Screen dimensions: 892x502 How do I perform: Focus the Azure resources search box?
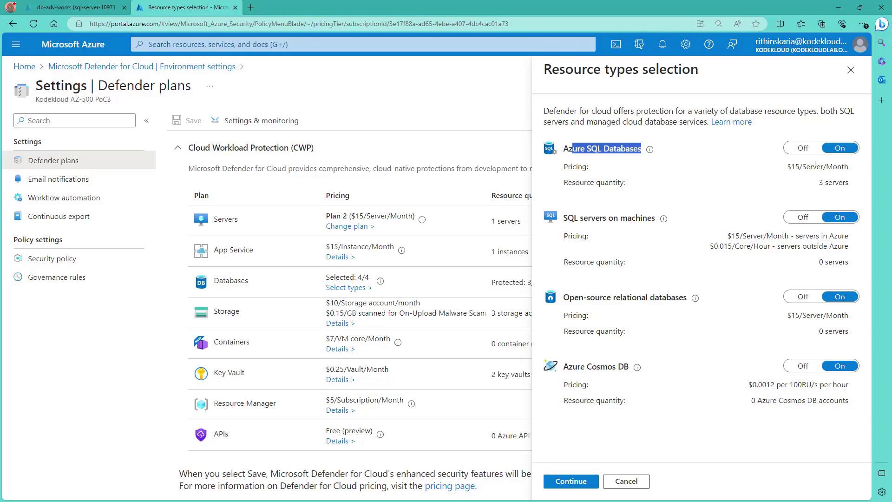click(x=362, y=45)
